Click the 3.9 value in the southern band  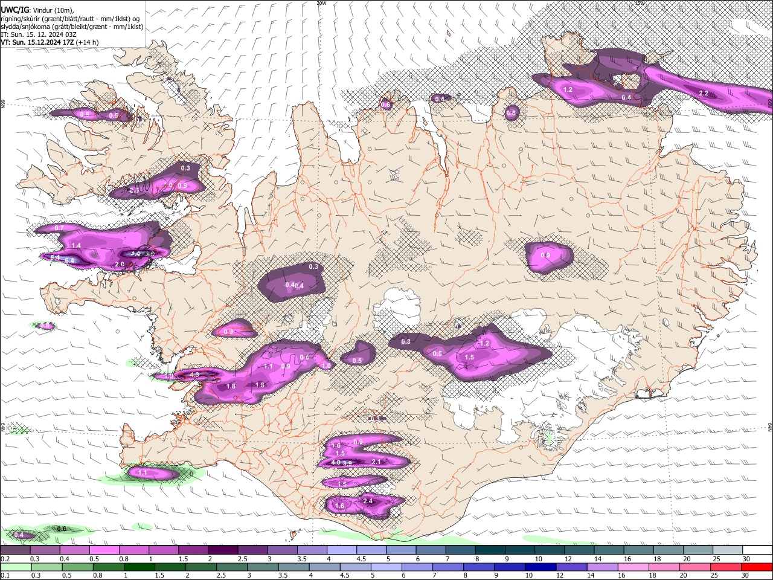(347, 463)
